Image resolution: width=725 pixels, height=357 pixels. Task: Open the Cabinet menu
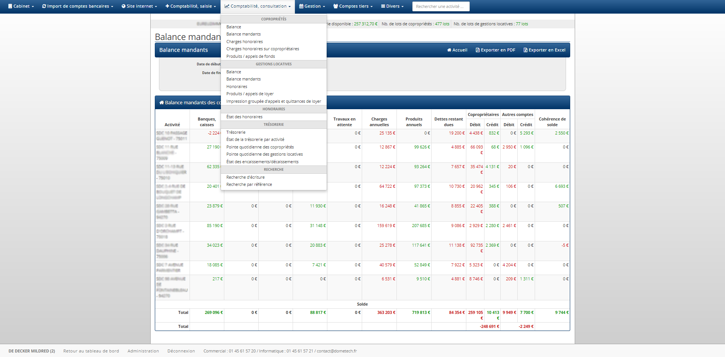[x=21, y=6]
